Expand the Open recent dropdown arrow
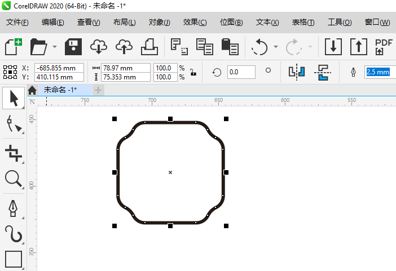This screenshot has height=271, width=396. click(55, 47)
